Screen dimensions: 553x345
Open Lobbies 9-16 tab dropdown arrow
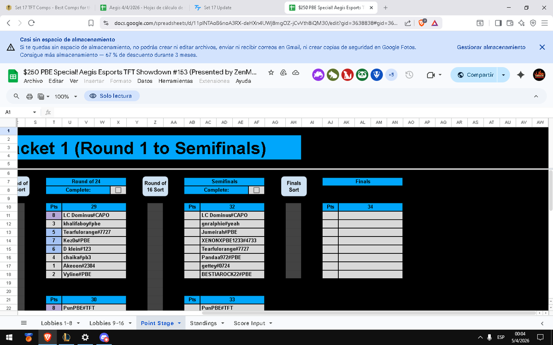pyautogui.click(x=129, y=323)
